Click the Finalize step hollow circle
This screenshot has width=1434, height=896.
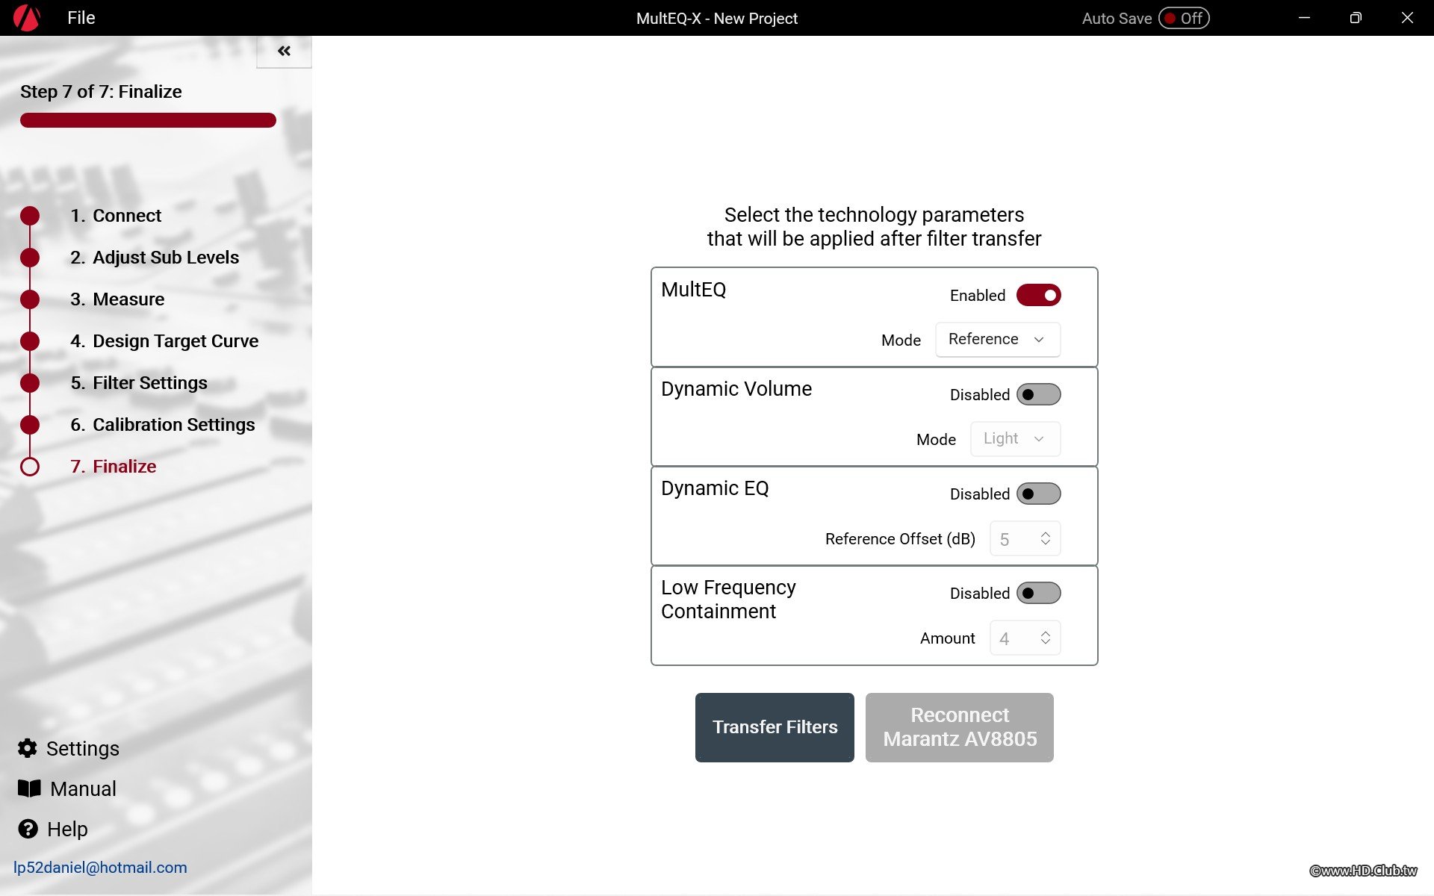coord(30,467)
